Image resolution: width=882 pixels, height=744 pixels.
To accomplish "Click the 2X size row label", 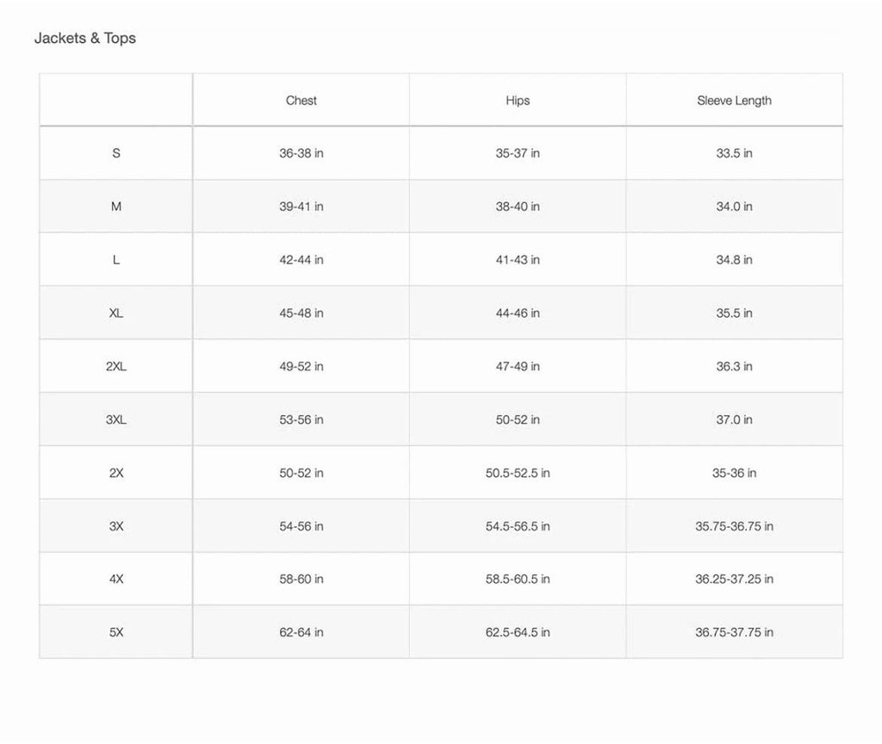I will 116,473.
